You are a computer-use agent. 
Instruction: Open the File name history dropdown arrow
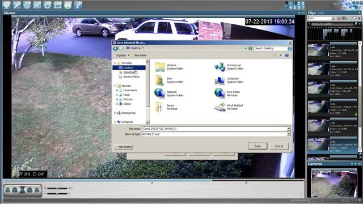click(289, 129)
